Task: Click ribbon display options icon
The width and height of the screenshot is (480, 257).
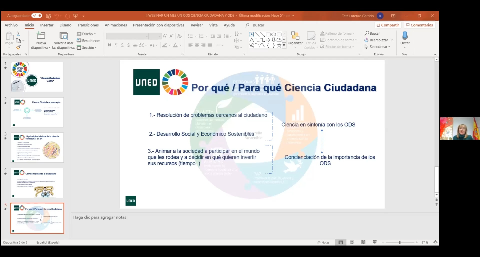Action: pyautogui.click(x=393, y=16)
